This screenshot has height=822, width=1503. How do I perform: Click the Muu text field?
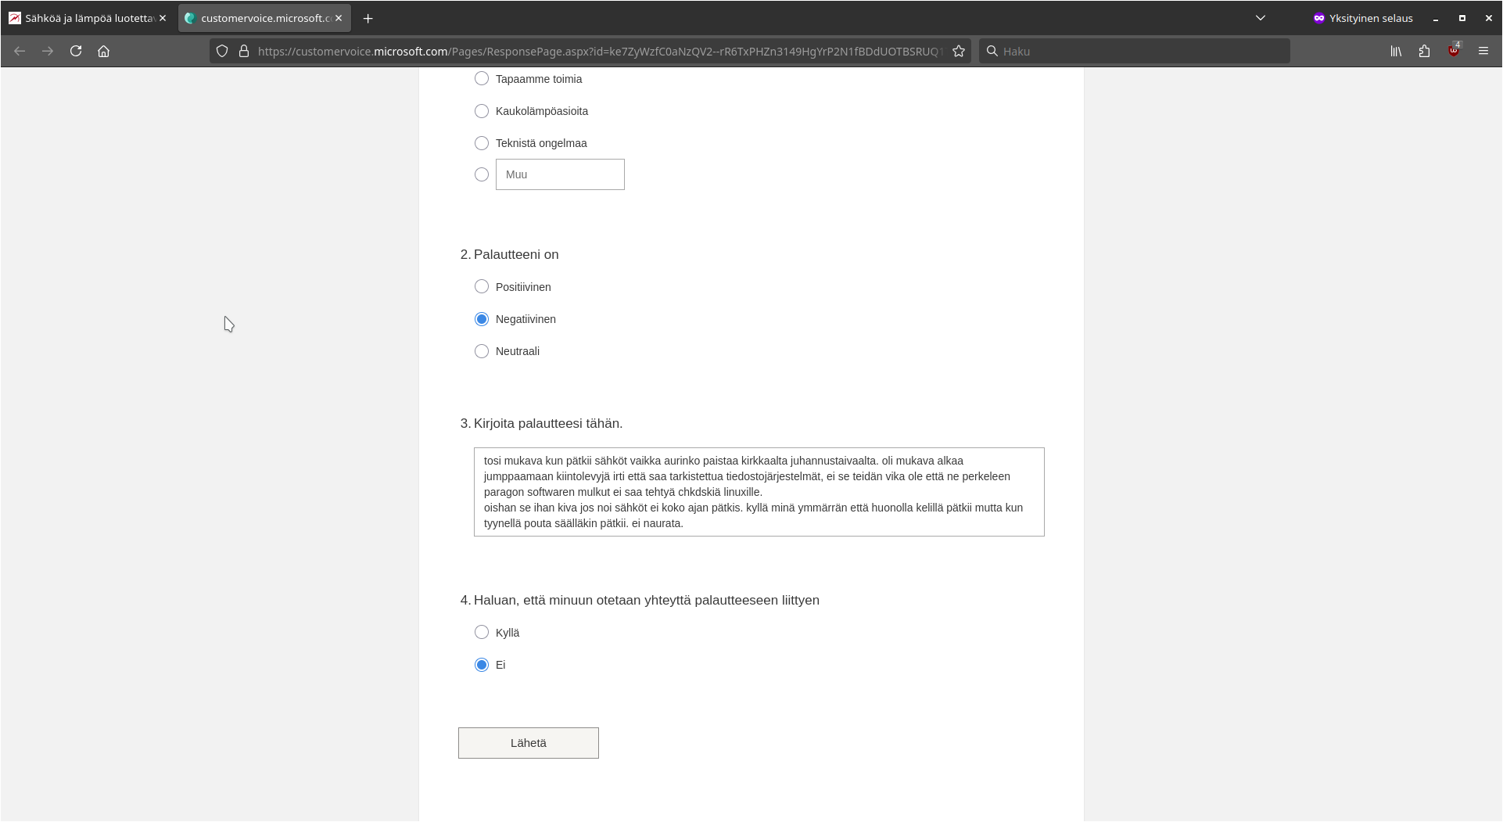pyautogui.click(x=560, y=174)
